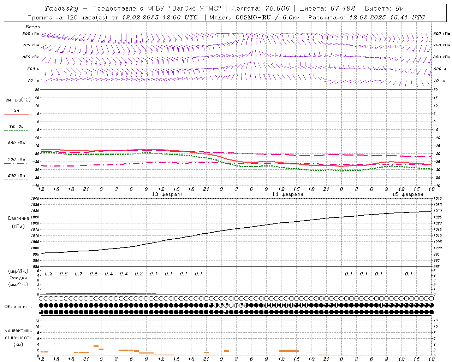
Task: Click the Осадки precipitation panel label
Action: [x=18, y=278]
